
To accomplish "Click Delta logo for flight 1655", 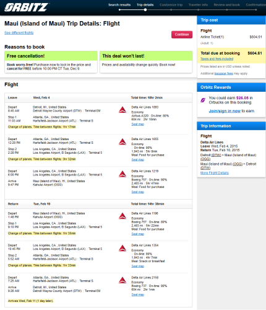I will point(122,142).
